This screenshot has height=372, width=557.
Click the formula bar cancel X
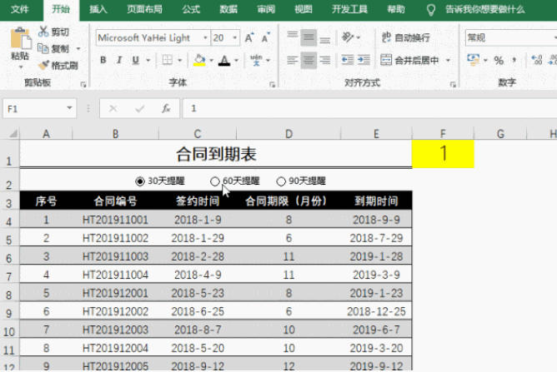113,108
